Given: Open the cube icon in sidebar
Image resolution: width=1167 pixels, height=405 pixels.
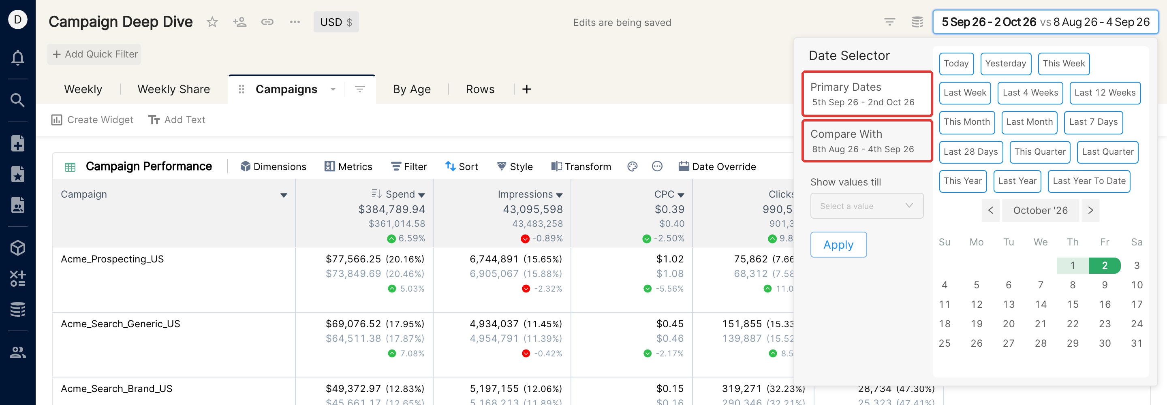Looking at the screenshot, I should pos(18,248).
